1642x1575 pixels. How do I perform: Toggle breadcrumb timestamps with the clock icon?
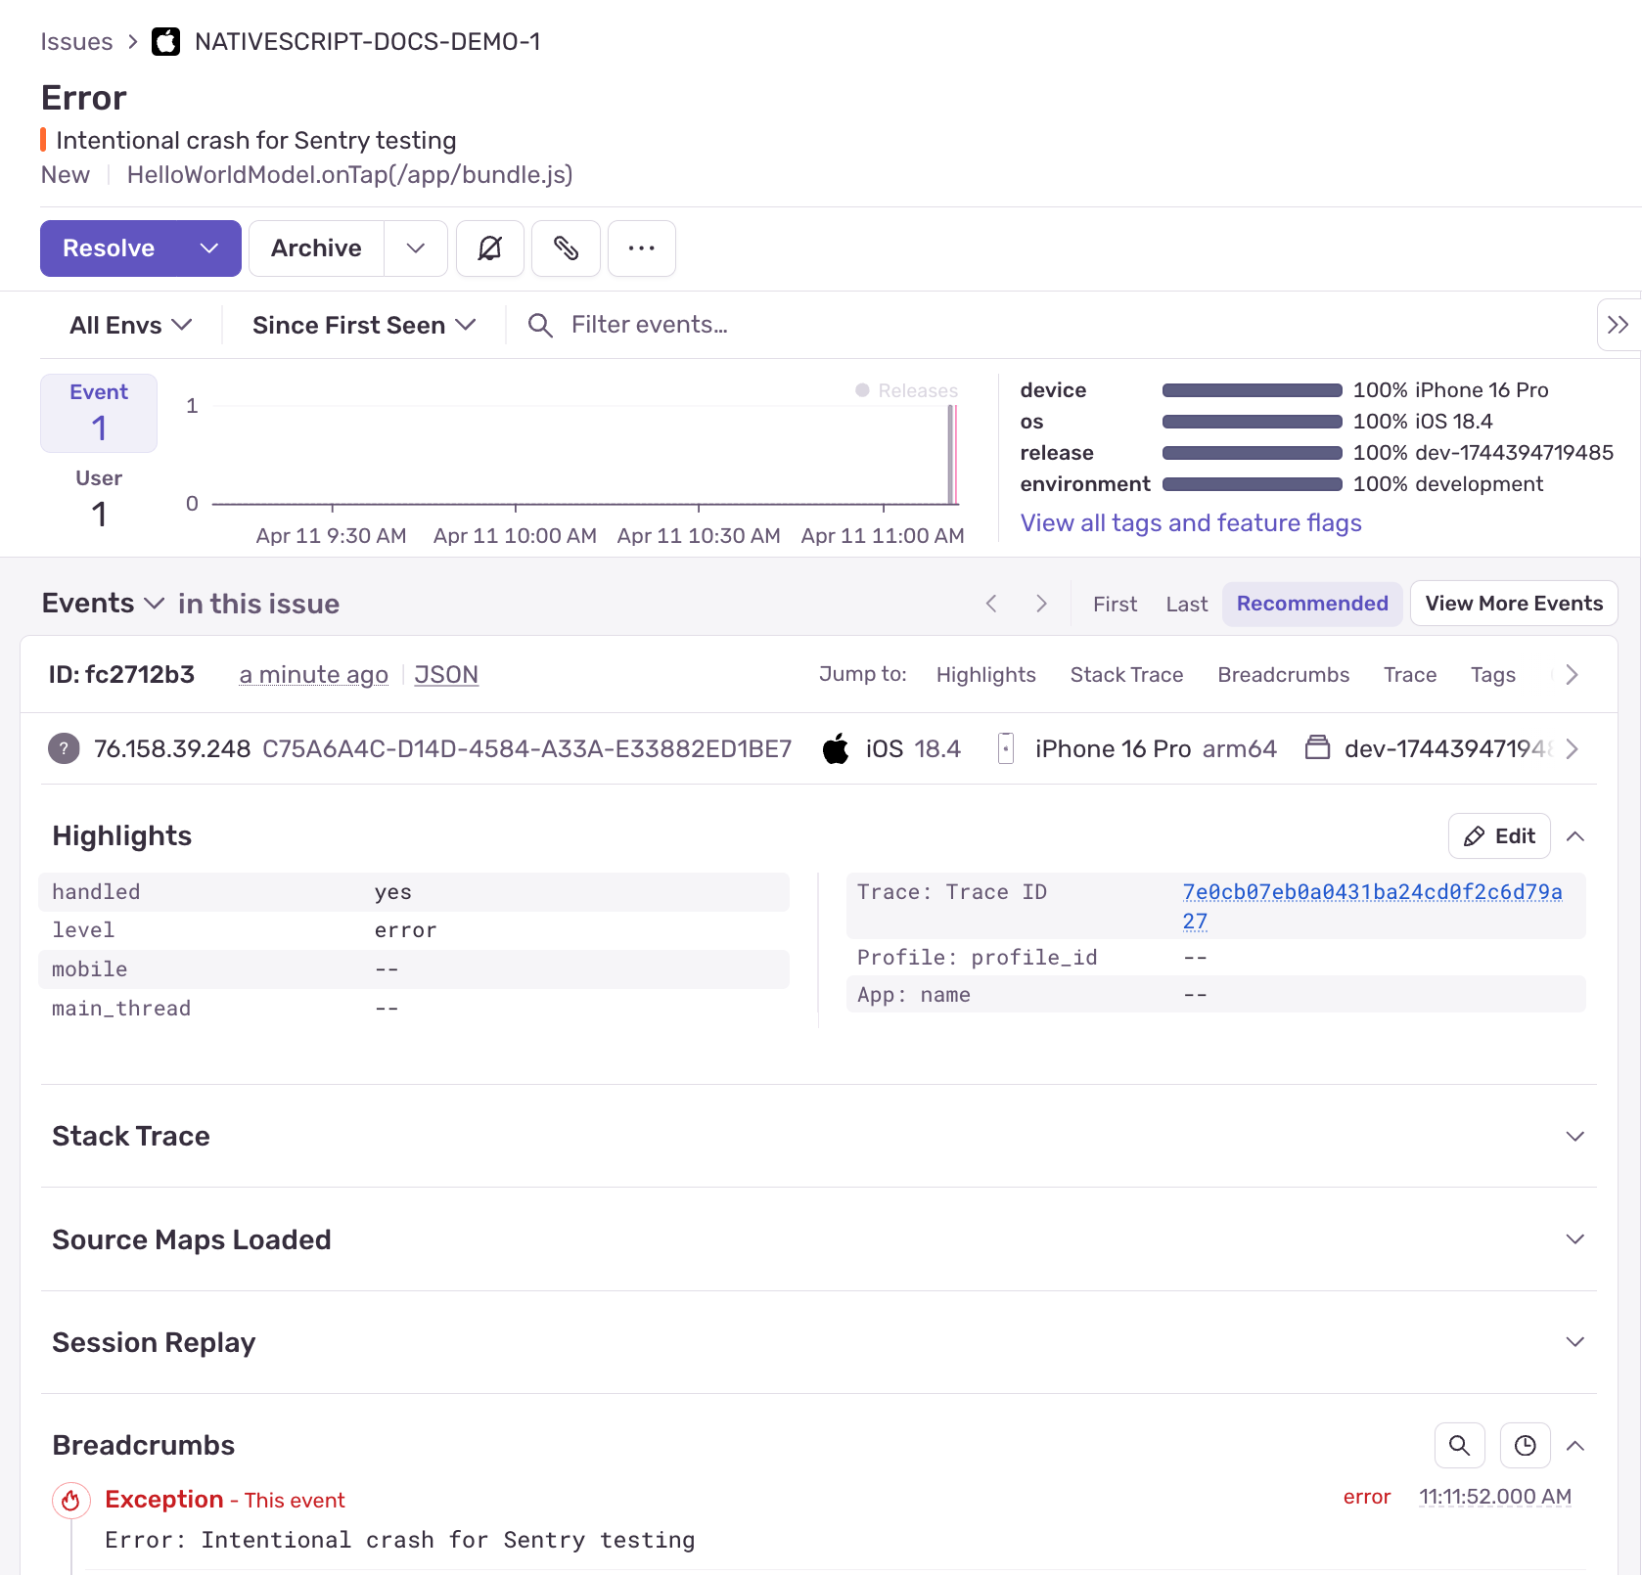[x=1524, y=1445]
